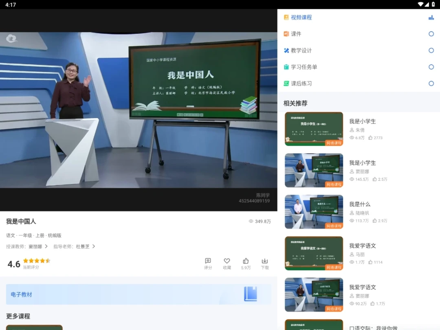Tap the blue 教学设计 icon
The width and height of the screenshot is (440, 330).
point(286,51)
